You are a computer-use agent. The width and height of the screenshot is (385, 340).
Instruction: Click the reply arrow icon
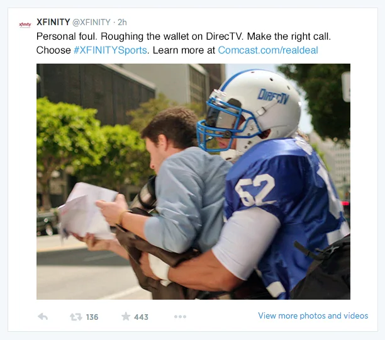(43, 317)
